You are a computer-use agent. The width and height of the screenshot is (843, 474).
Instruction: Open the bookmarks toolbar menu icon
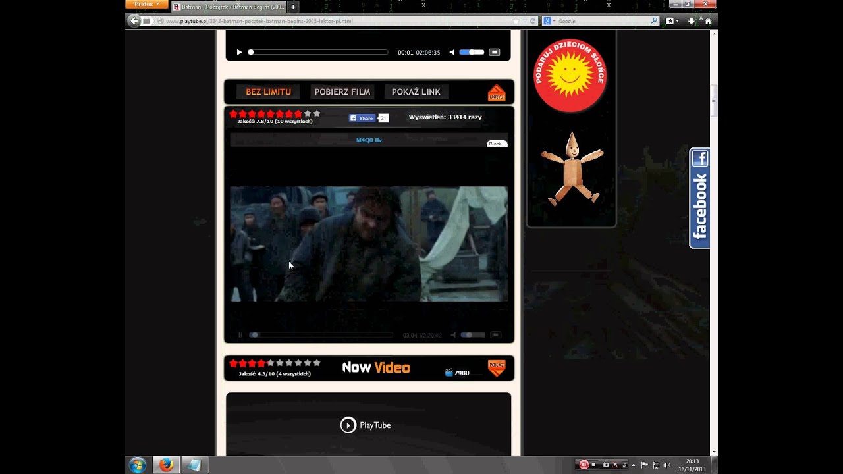pyautogui.click(x=672, y=21)
